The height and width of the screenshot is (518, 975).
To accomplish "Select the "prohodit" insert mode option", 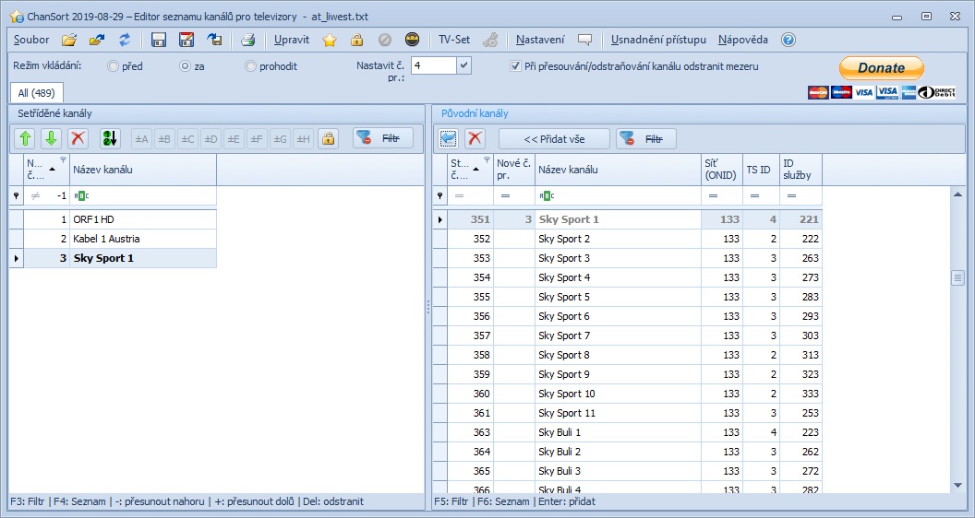I will (x=251, y=66).
